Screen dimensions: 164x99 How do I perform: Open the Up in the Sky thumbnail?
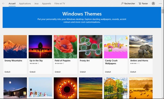tap(40, 47)
